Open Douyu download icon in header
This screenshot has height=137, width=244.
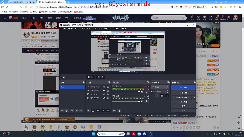(x=204, y=18)
